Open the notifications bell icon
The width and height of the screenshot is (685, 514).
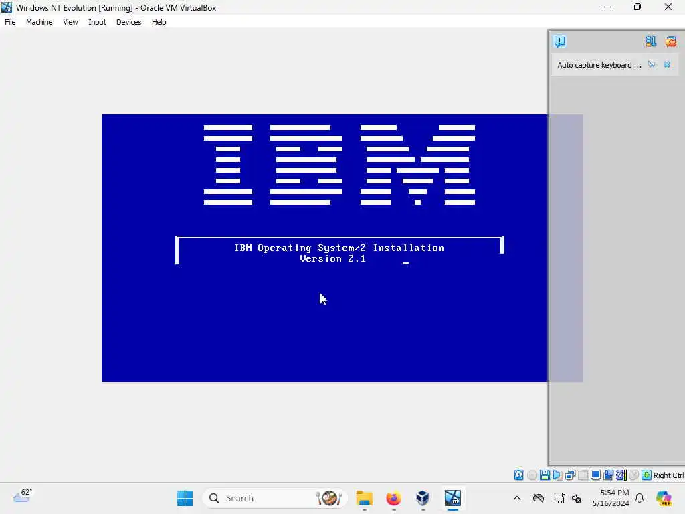(640, 498)
